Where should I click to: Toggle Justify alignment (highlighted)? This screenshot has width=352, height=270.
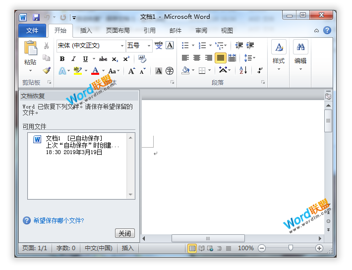pos(221,58)
